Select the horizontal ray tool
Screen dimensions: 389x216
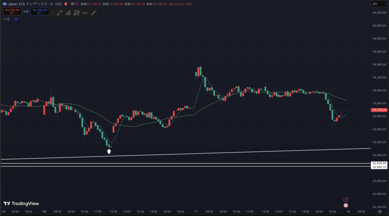pos(85,13)
